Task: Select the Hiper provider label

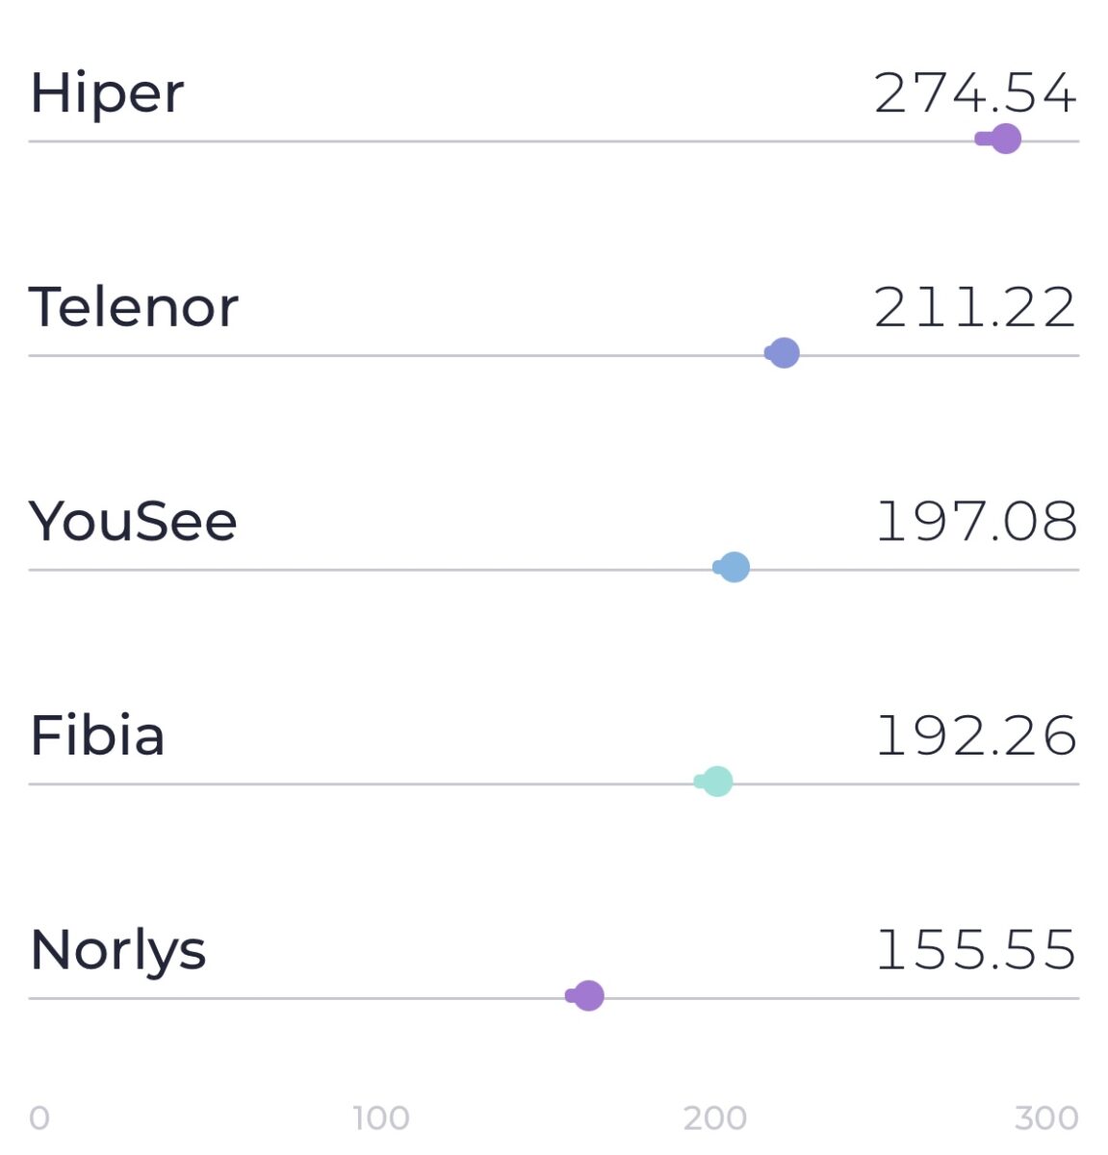Action: [107, 94]
